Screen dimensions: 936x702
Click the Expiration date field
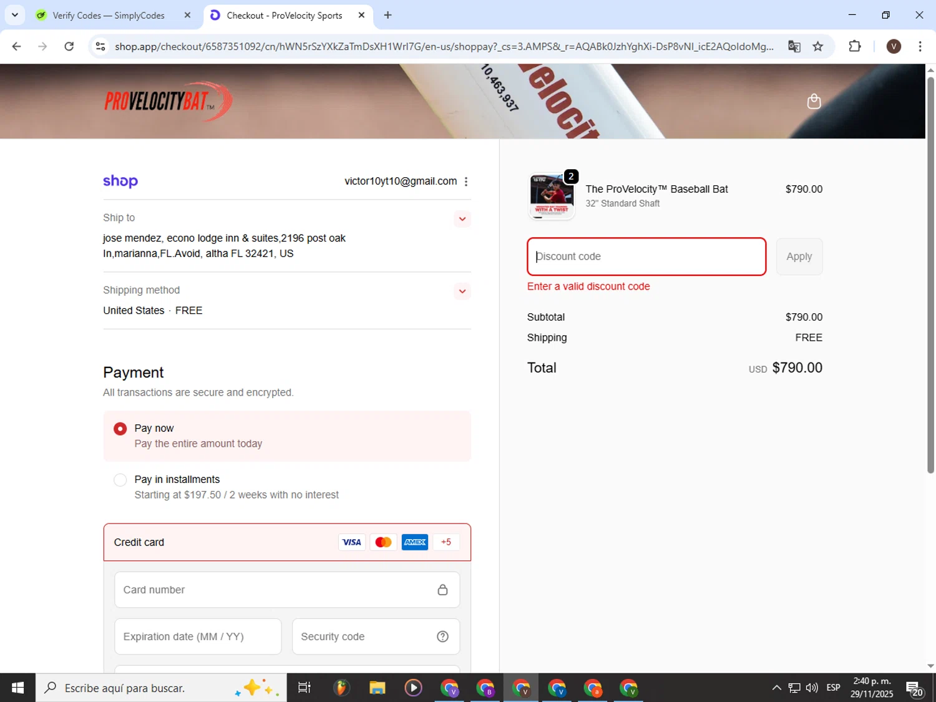(x=198, y=636)
